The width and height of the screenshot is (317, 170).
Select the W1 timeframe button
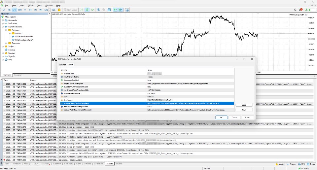click(41, 10)
